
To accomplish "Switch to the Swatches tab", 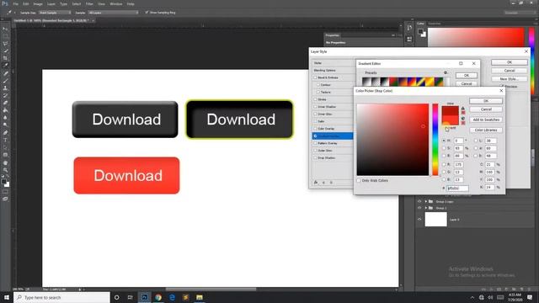I will point(435,24).
